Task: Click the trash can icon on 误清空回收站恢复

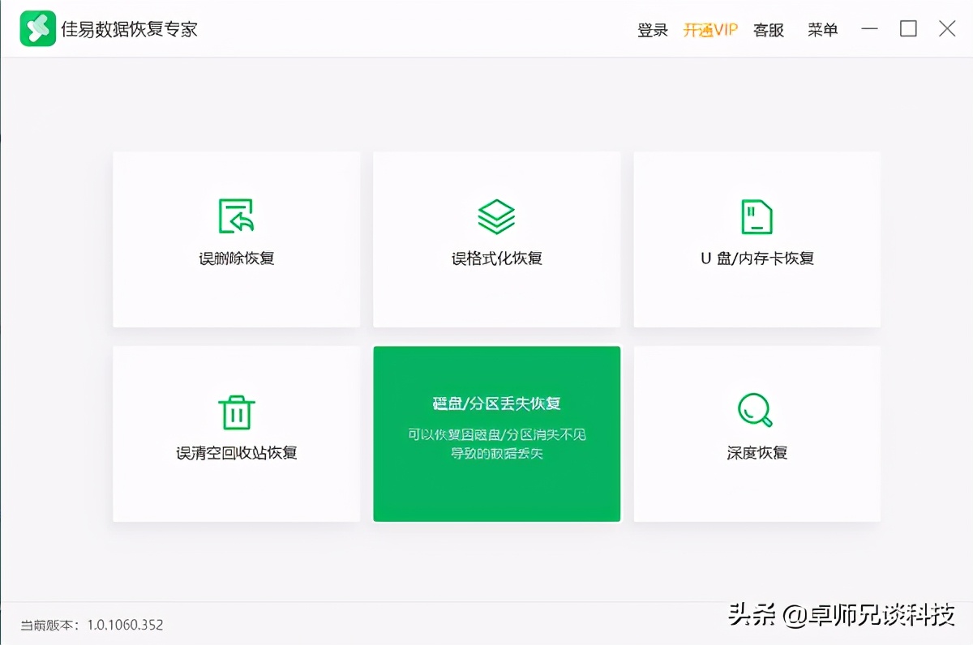Action: coord(236,410)
